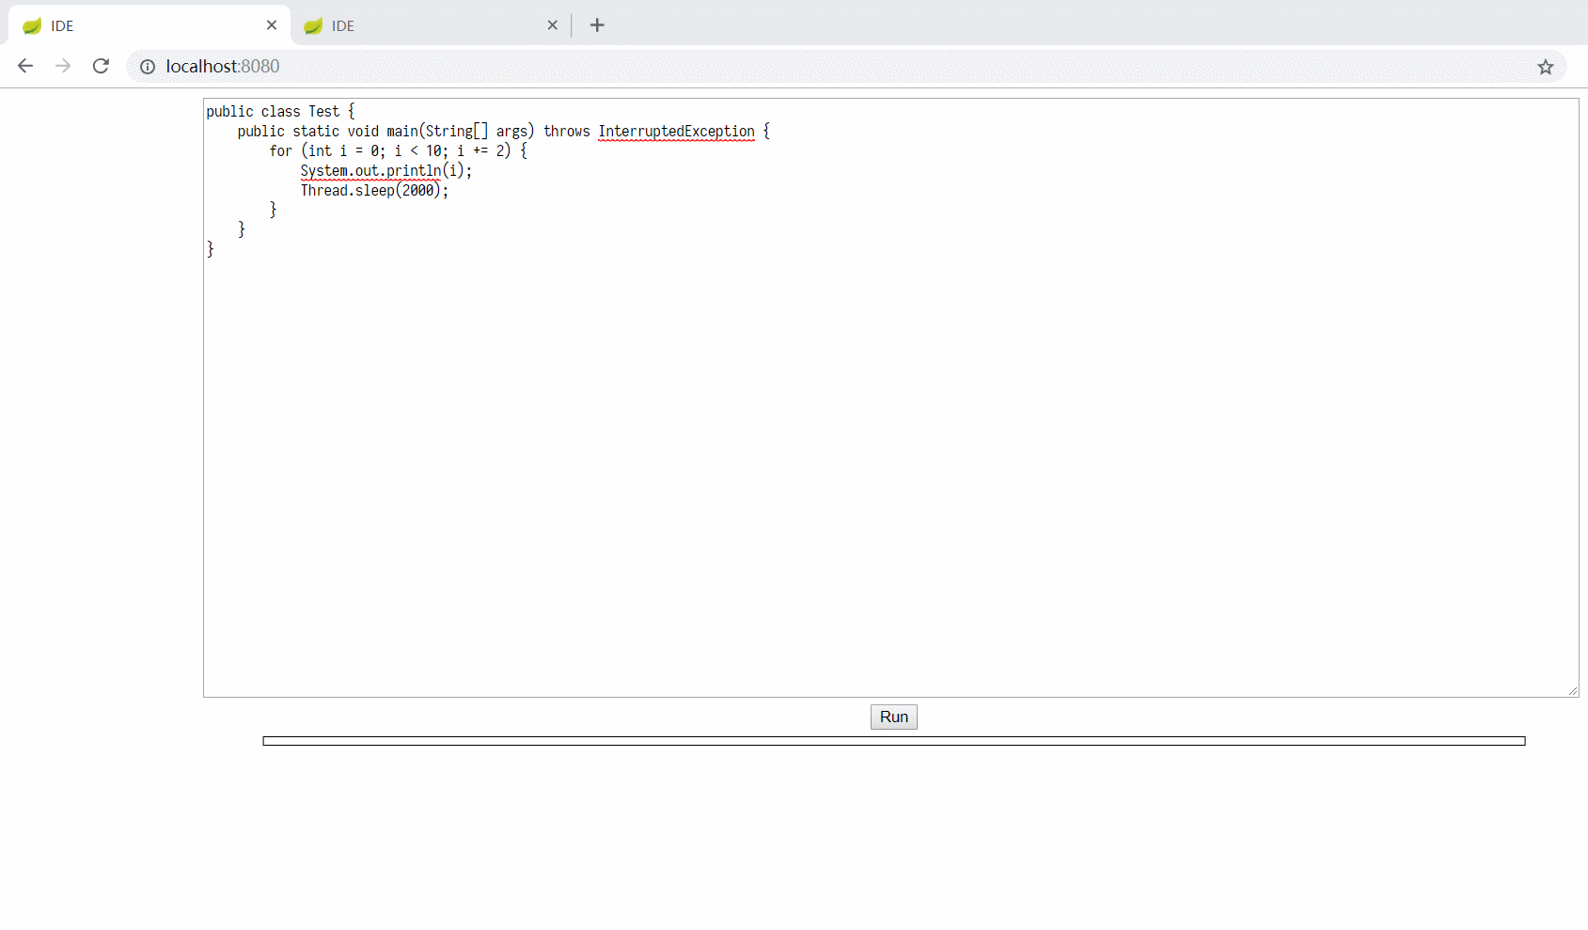Click the browser forward arrow
This screenshot has width=1588, height=930.
pyautogui.click(x=63, y=66)
